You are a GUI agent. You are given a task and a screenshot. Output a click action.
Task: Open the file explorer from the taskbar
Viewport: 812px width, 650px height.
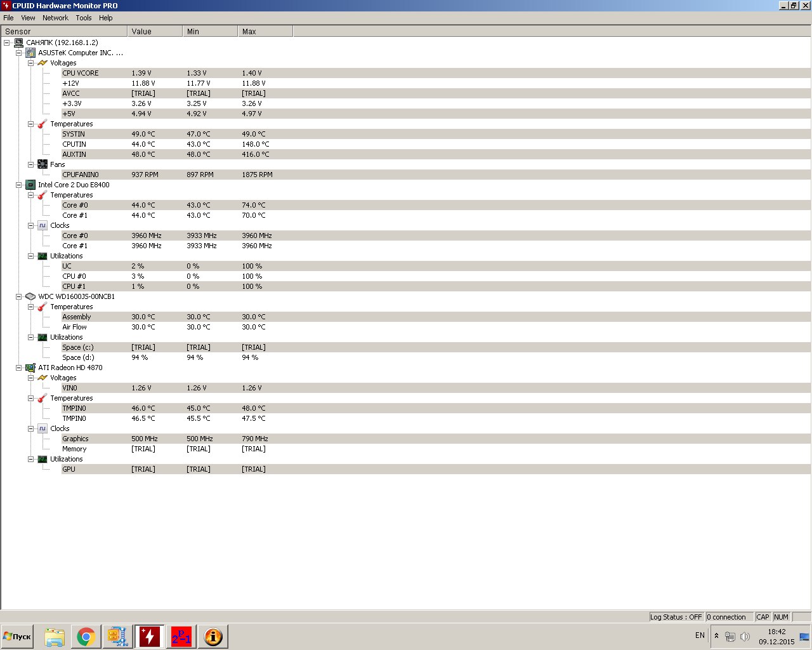(x=55, y=637)
